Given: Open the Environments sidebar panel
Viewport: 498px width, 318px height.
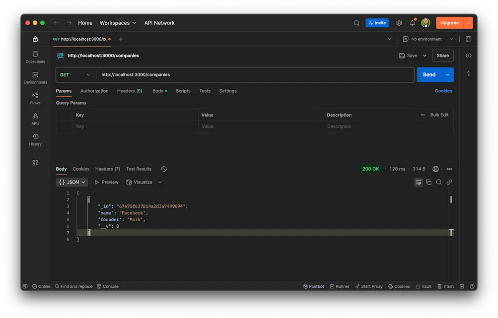Looking at the screenshot, I should pos(35,77).
